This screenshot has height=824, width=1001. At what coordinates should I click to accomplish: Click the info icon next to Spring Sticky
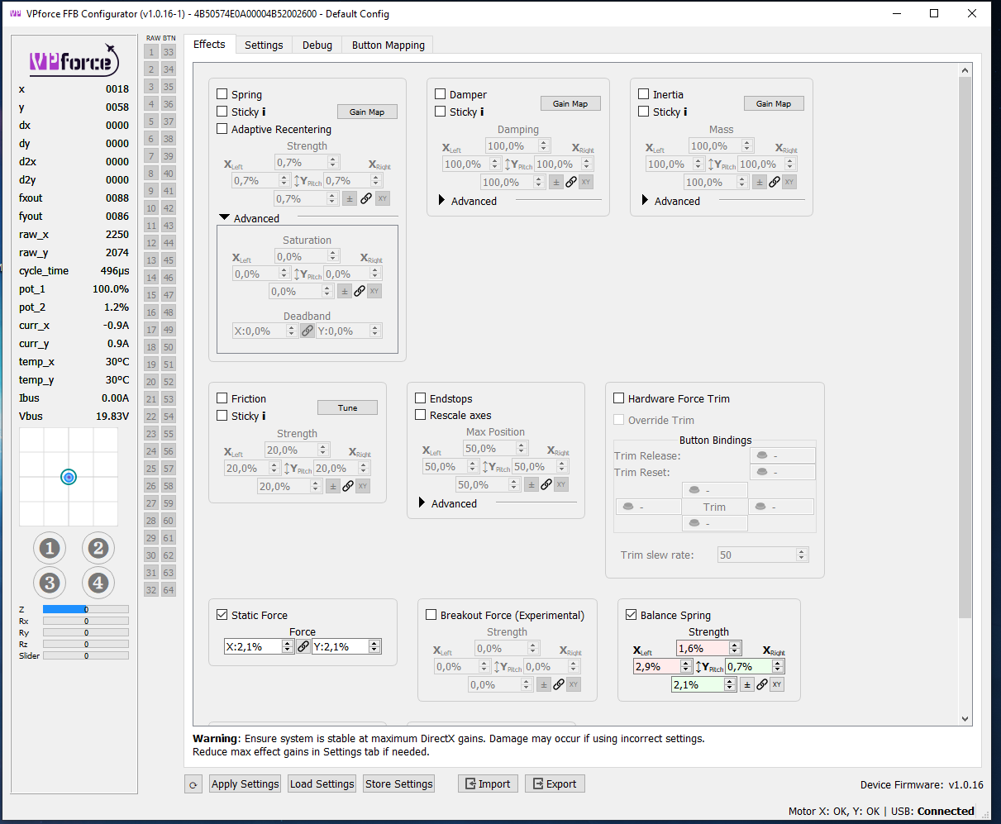click(264, 112)
